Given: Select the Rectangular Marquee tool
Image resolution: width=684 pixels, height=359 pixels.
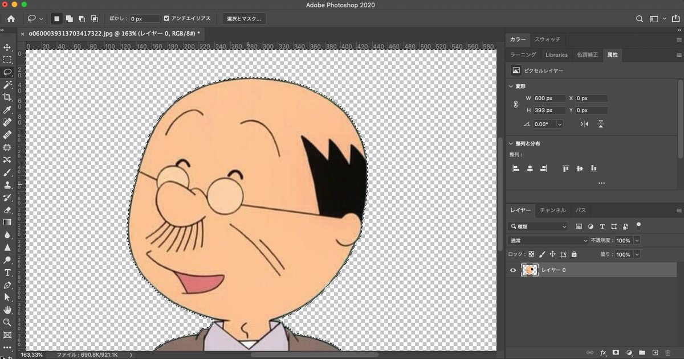Looking at the screenshot, I should click(7, 60).
